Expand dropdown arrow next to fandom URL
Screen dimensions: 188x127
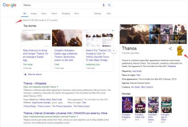[77, 117]
